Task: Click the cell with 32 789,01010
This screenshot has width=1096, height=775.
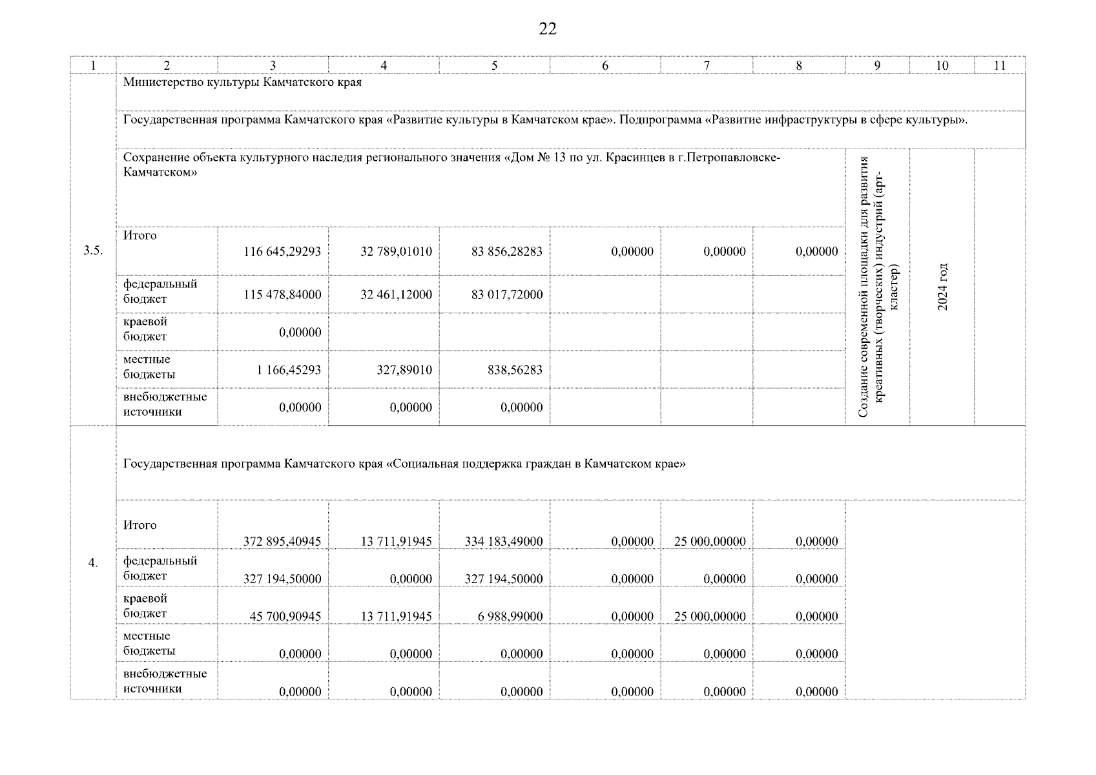Action: pos(396,252)
